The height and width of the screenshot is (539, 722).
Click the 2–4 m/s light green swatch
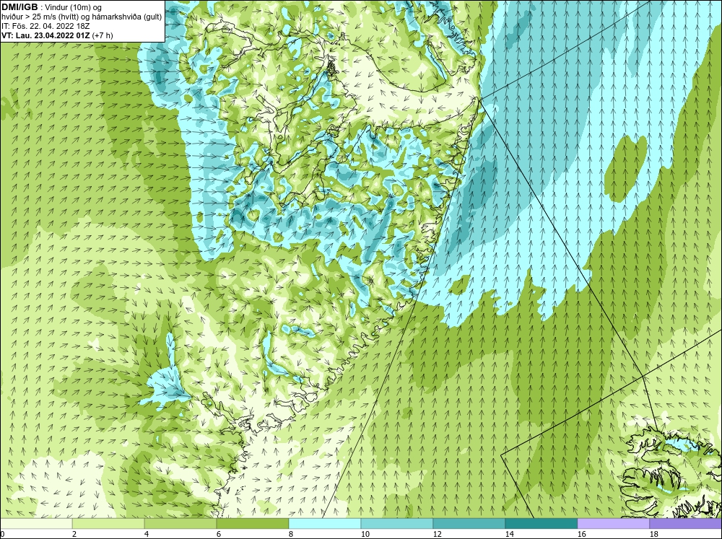108,524
